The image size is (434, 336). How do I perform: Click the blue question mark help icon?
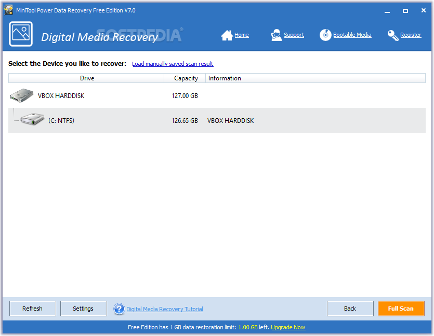[x=120, y=309]
